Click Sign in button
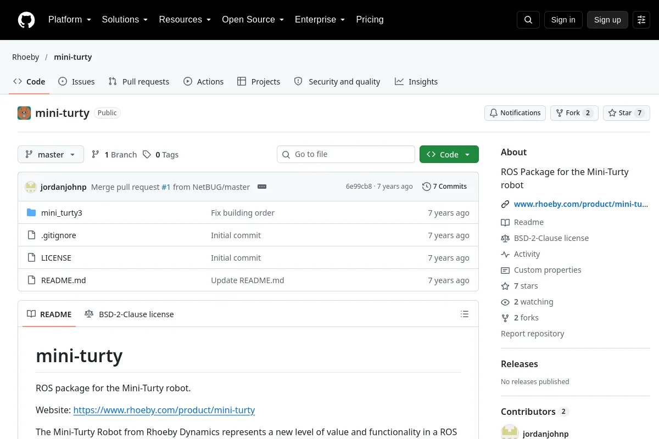659x439 pixels. coord(563,20)
